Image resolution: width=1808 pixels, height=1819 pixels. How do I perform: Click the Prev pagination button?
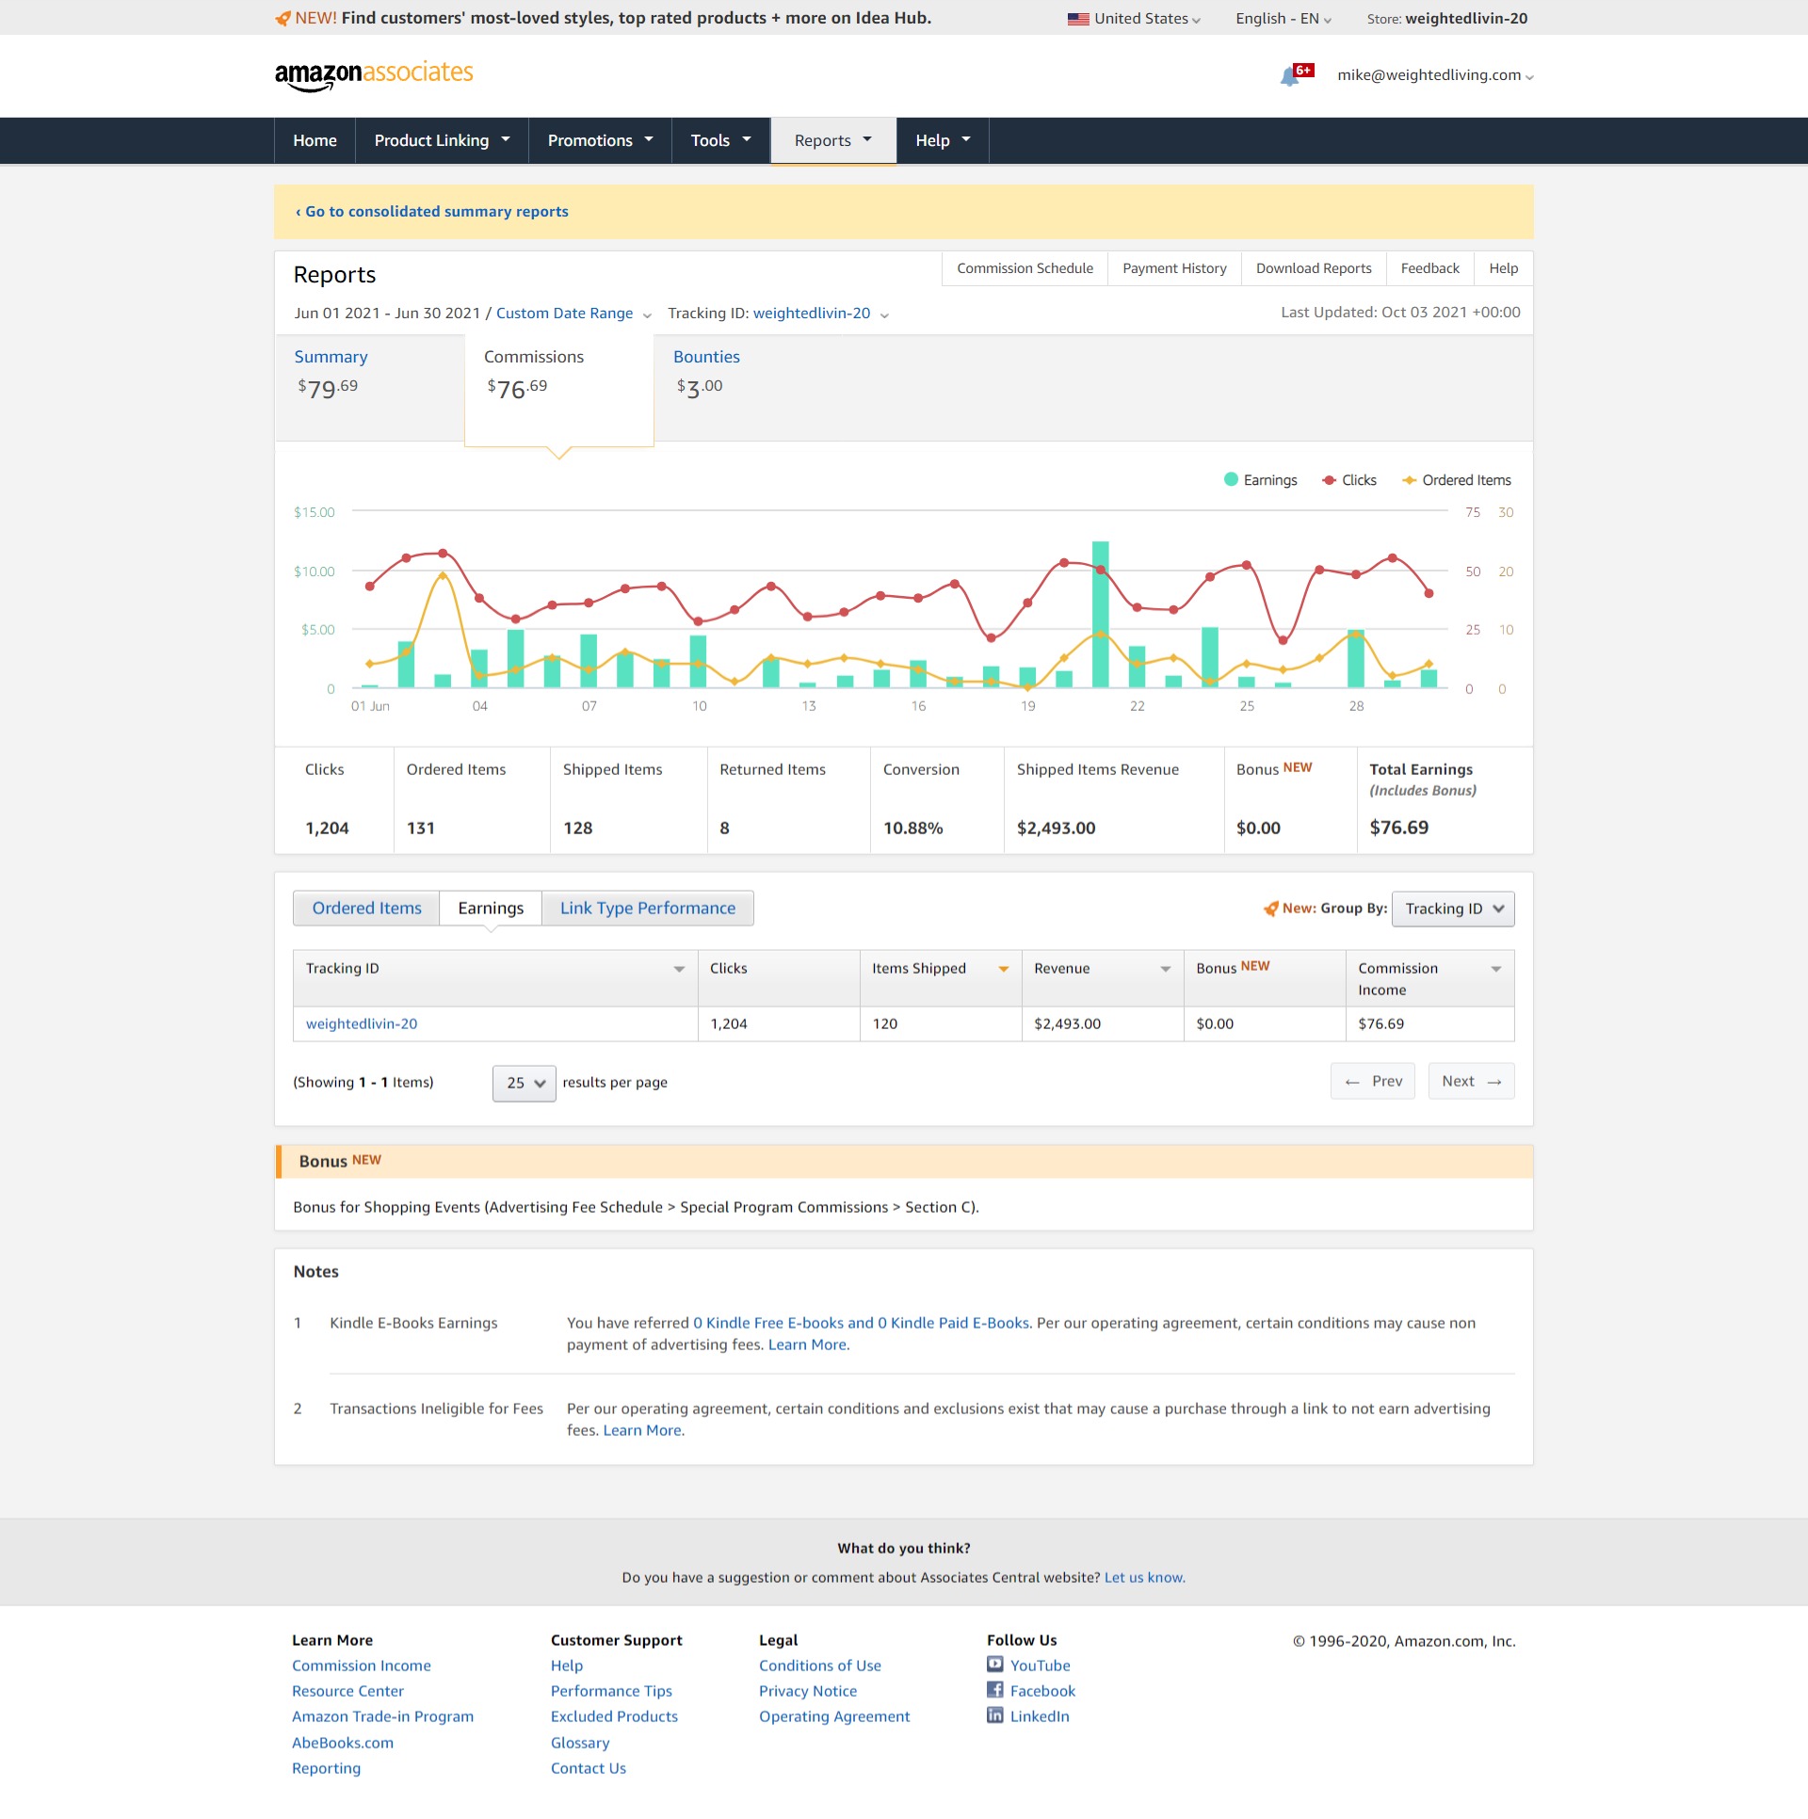pos(1373,1081)
